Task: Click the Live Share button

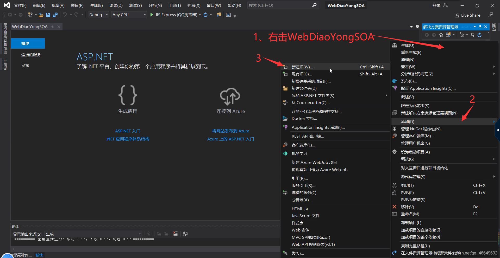Action: [x=467, y=15]
